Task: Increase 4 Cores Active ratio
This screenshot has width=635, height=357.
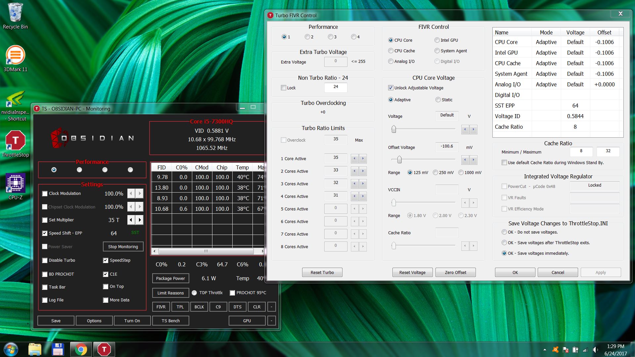Action: coord(363,196)
